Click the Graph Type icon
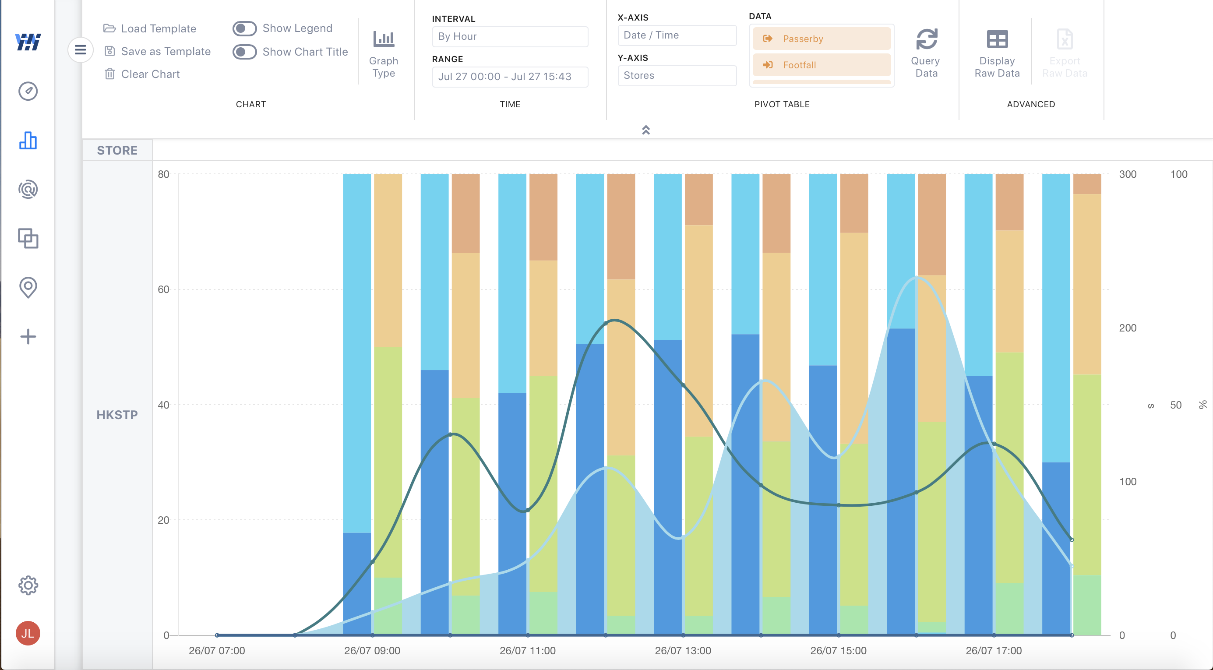Image resolution: width=1213 pixels, height=670 pixels. (383, 39)
